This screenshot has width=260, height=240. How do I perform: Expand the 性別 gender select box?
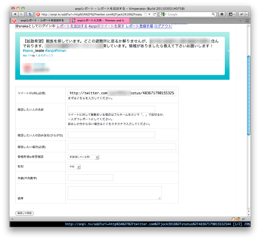[x=74, y=167]
